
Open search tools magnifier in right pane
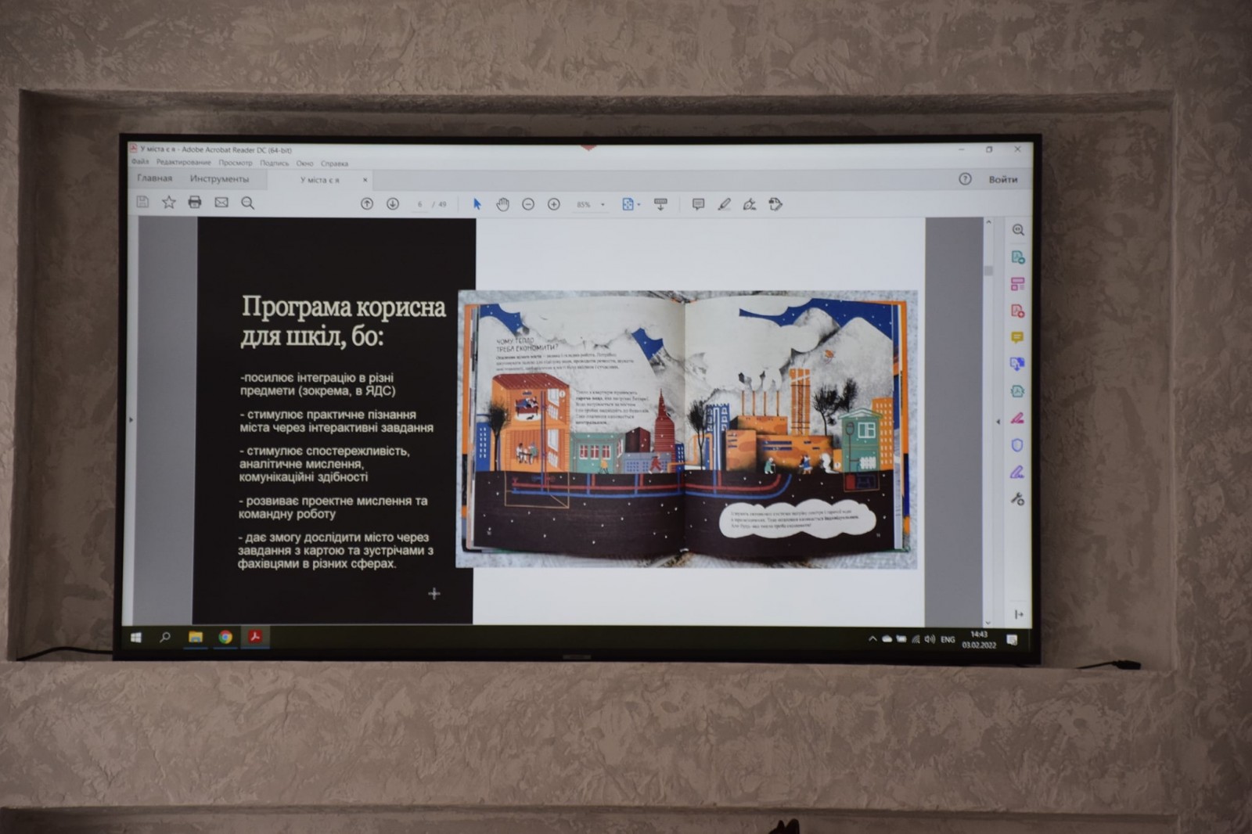click(x=1018, y=230)
